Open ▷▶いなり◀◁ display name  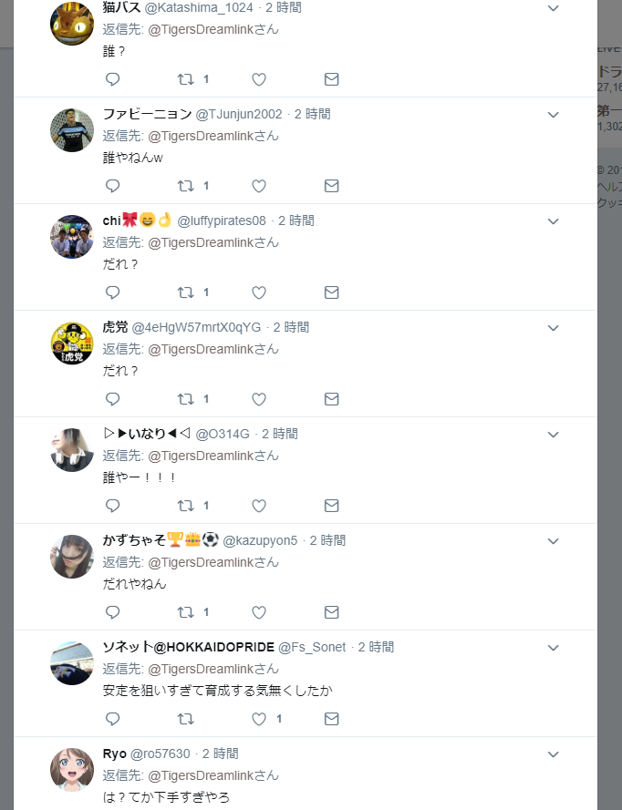click(147, 434)
